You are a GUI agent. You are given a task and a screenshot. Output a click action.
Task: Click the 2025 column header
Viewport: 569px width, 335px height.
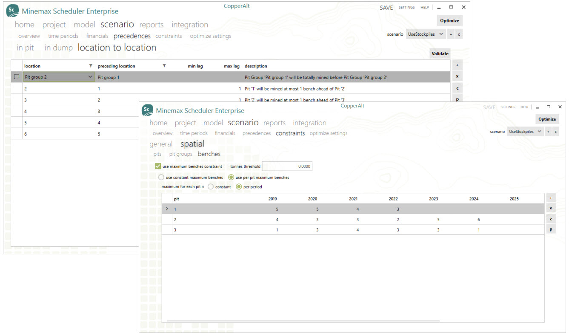coord(514,199)
